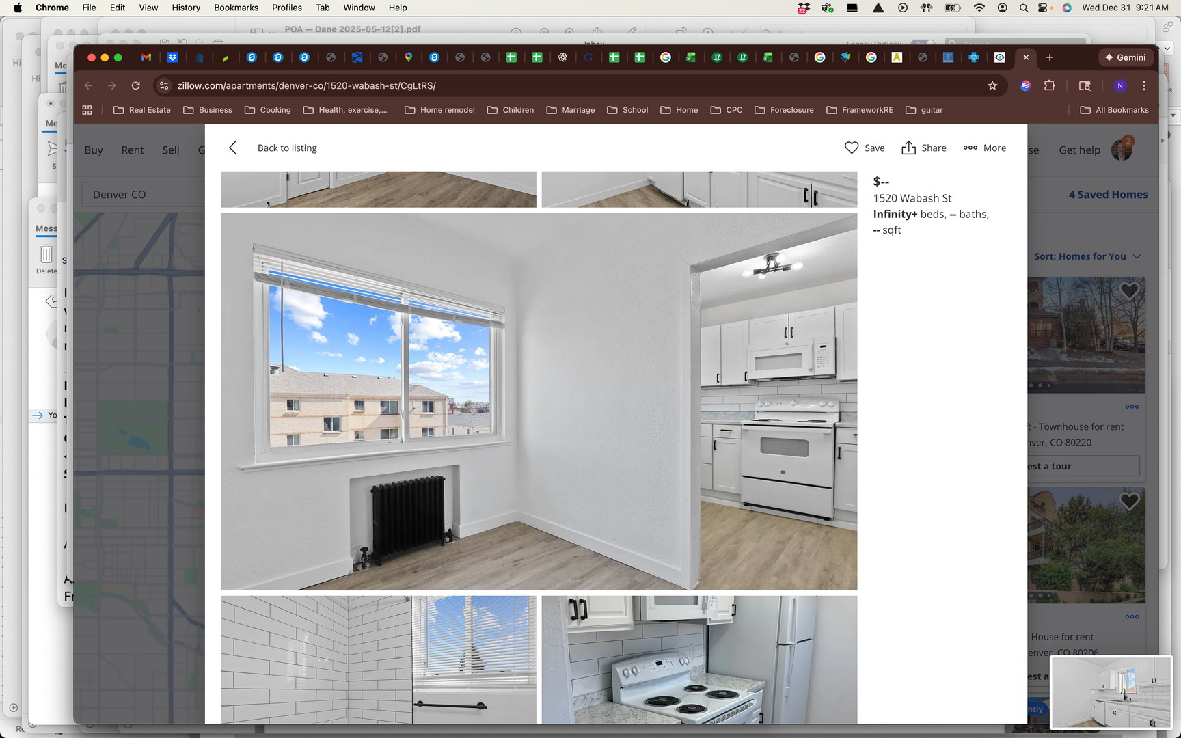Click the Gemini button

coord(1126,57)
